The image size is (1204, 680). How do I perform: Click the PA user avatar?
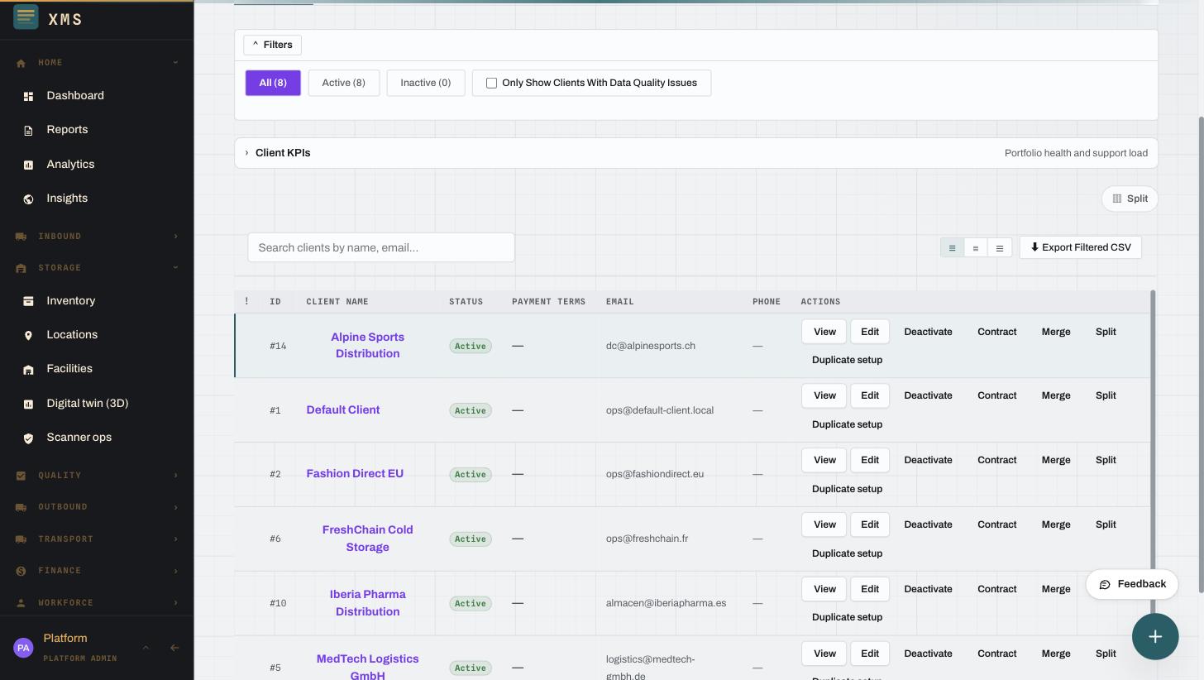point(23,648)
